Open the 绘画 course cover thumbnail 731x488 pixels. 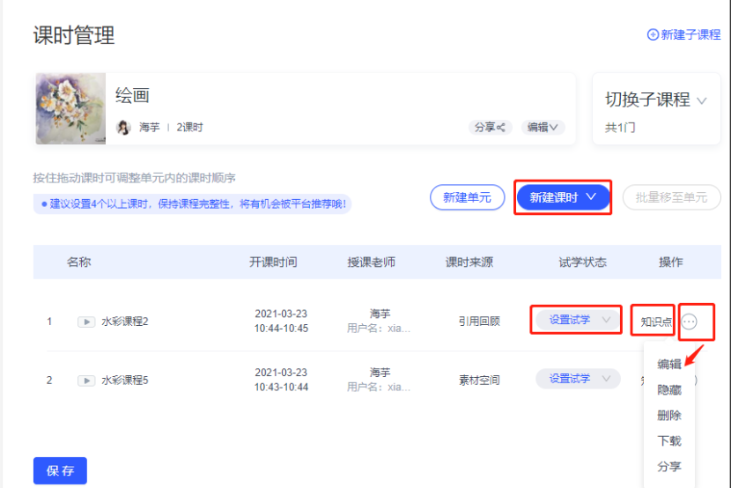(x=70, y=108)
